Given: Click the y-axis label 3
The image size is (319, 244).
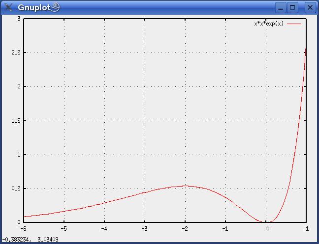Looking at the screenshot, I should coord(19,19).
